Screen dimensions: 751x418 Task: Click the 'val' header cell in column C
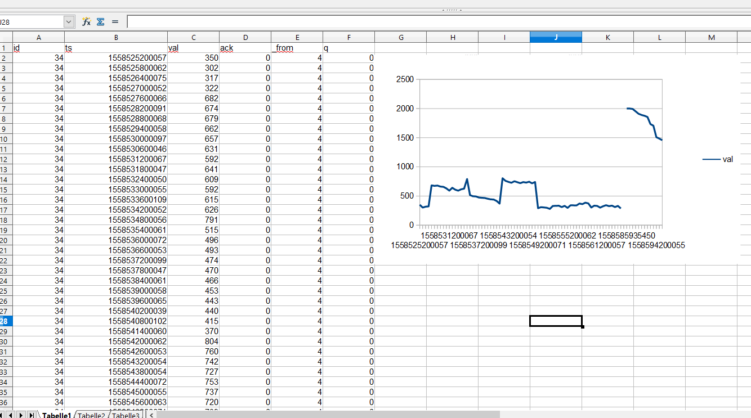(x=193, y=48)
